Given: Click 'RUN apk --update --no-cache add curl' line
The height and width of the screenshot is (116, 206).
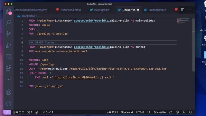Looking at the screenshot, I should [x=58, y=51].
